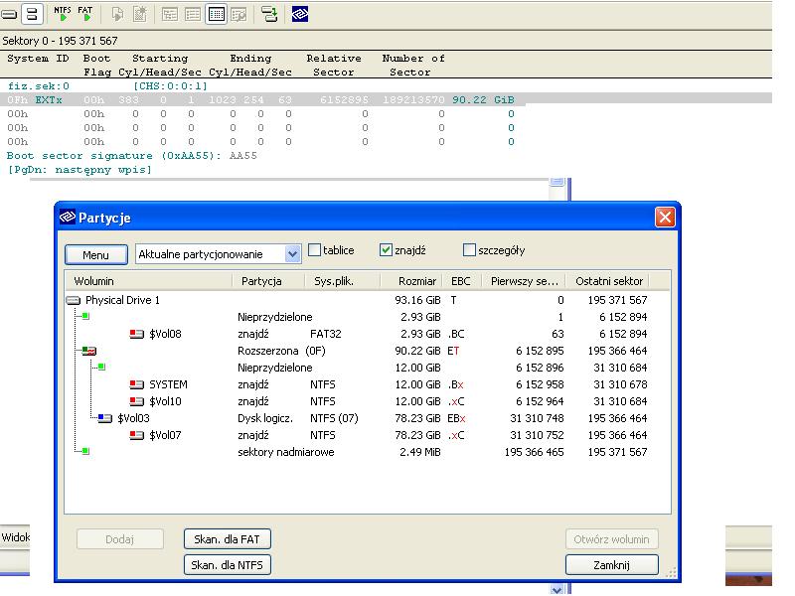
Task: Sort by the Rozmiar column header
Action: tap(412, 281)
